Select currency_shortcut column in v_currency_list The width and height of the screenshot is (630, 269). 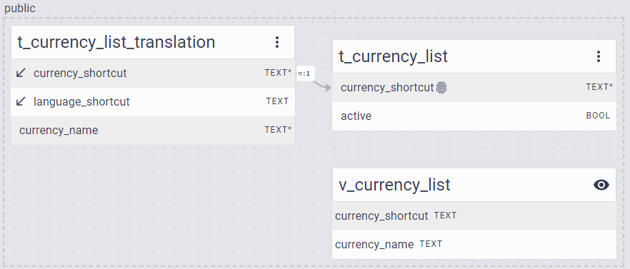click(x=474, y=216)
